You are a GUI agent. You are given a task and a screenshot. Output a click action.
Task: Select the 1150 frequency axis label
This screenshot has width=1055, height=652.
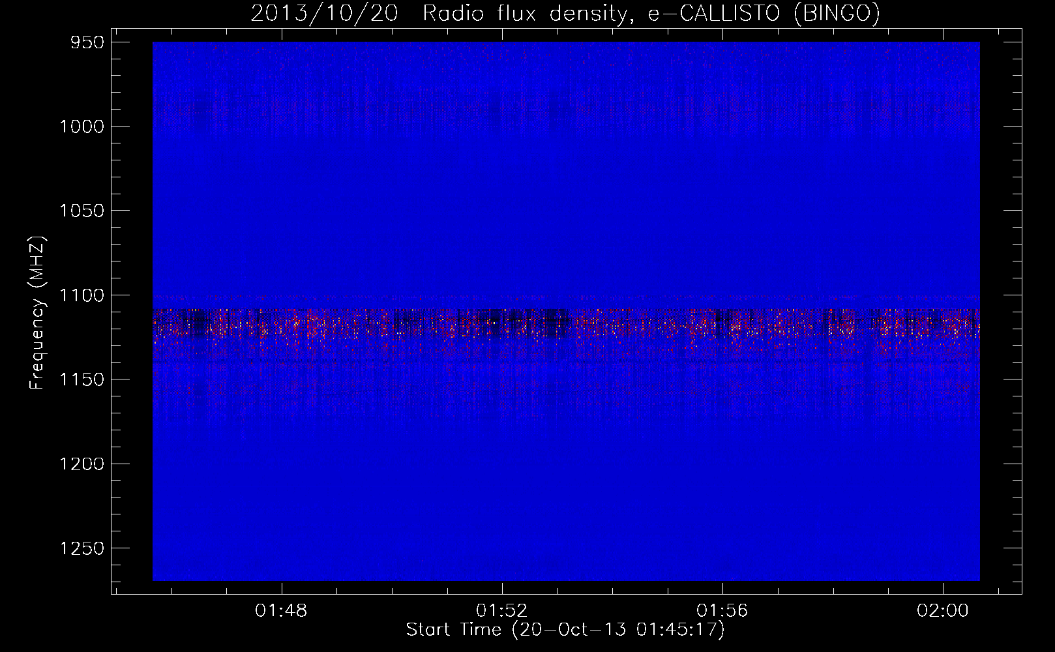tap(82, 379)
